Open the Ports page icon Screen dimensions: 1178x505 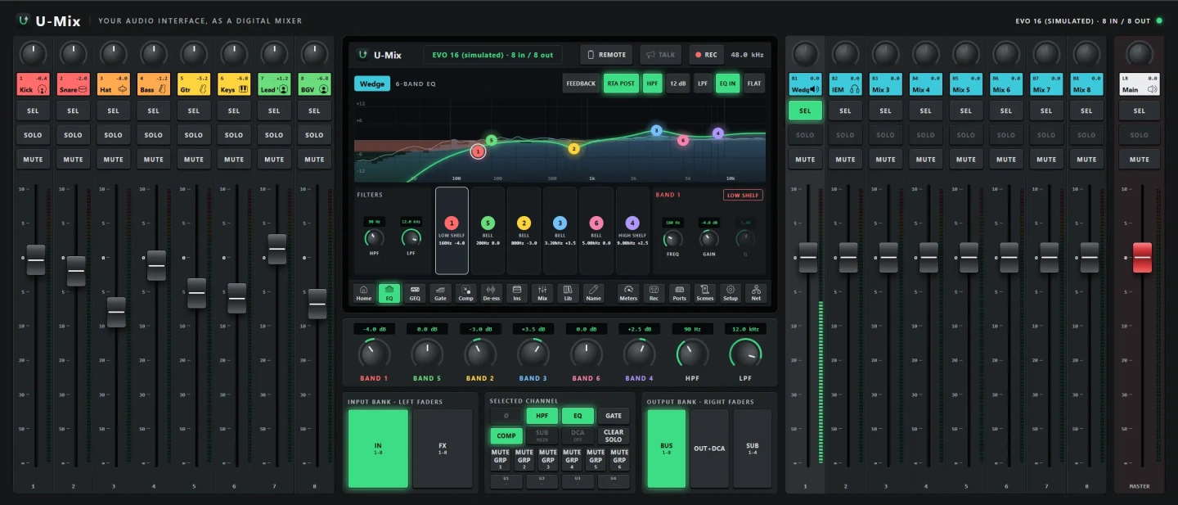tap(679, 293)
